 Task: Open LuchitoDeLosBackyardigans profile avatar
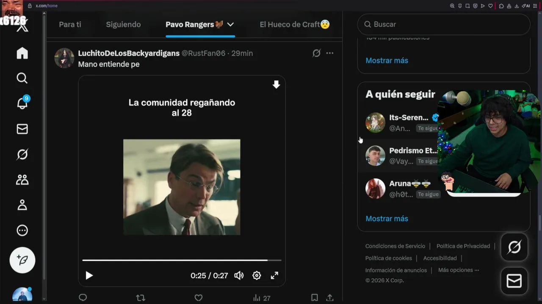tap(64, 58)
